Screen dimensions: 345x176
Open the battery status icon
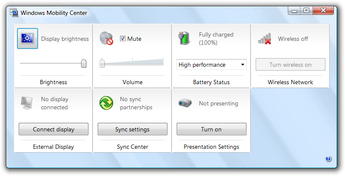coord(184,38)
